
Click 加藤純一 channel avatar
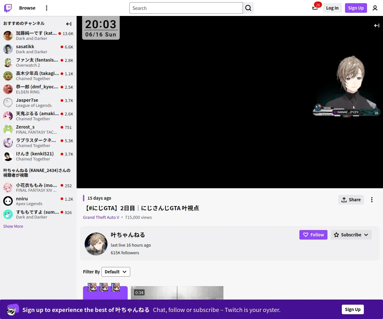point(8,36)
